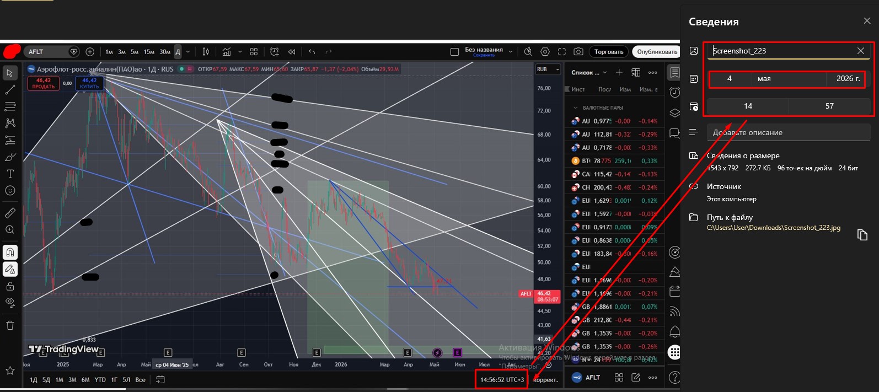Click the КУПИТЬ 46,42 button
The width and height of the screenshot is (879, 392).
[x=89, y=83]
